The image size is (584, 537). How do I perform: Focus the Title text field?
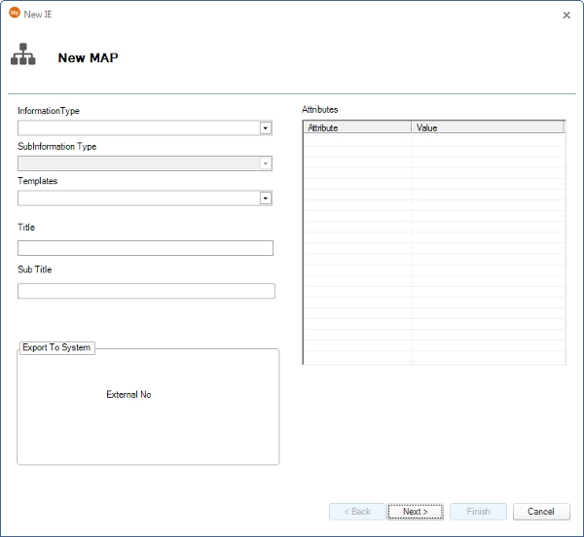click(145, 248)
